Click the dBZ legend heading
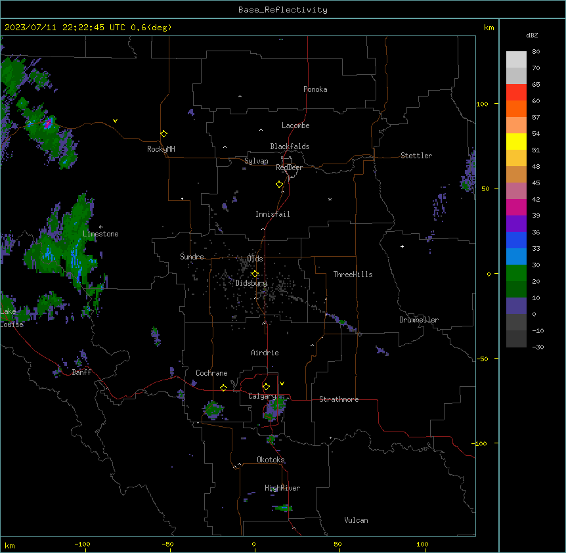566x553 pixels. coord(532,35)
